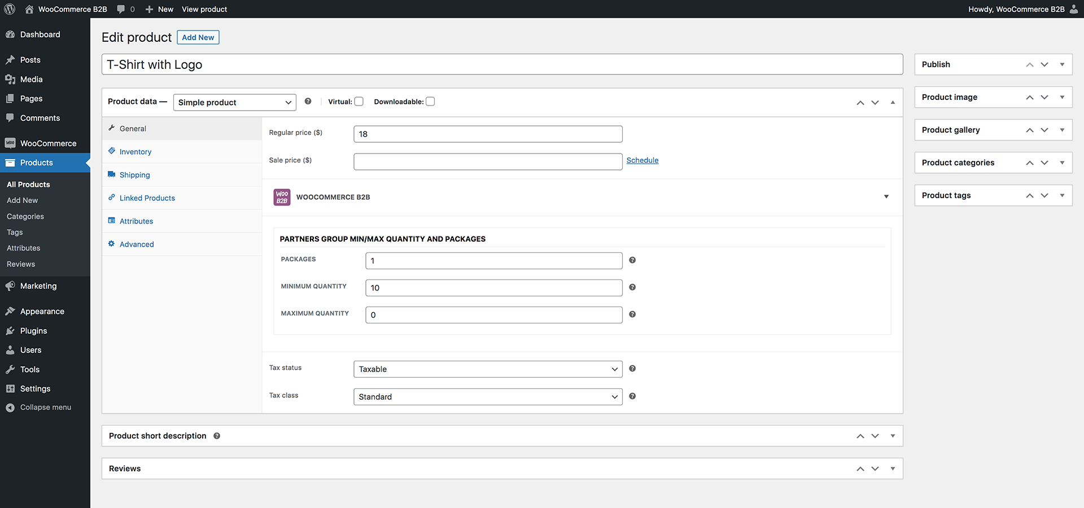Image resolution: width=1084 pixels, height=508 pixels.
Task: Enable the Virtual checkbox
Action: point(359,102)
